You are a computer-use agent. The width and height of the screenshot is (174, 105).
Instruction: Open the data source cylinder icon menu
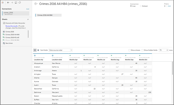[36, 4]
